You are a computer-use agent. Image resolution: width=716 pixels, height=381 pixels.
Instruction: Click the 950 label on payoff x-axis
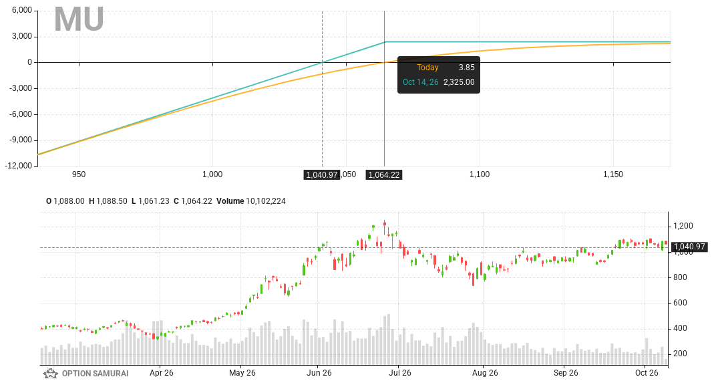tap(79, 174)
